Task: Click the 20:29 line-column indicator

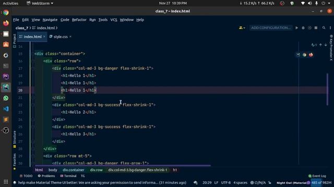Action: (207, 182)
